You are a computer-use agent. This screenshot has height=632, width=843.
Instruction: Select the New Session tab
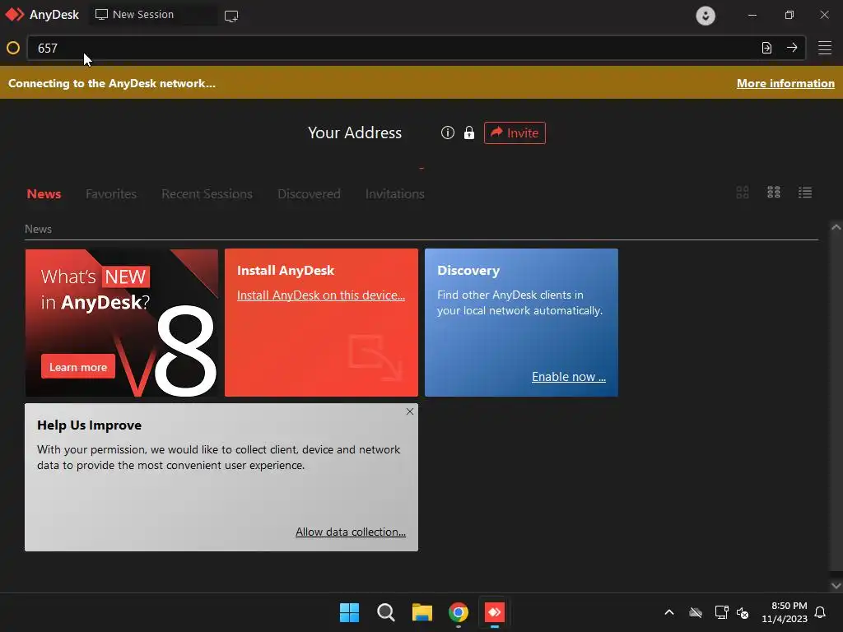[153, 15]
